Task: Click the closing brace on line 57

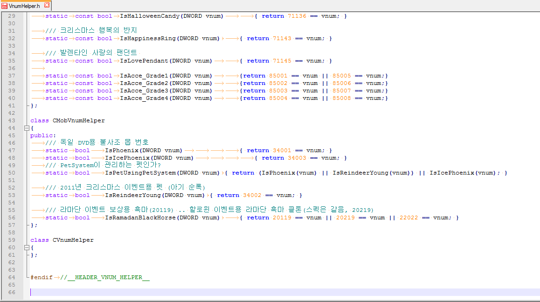Action: pos(34,225)
